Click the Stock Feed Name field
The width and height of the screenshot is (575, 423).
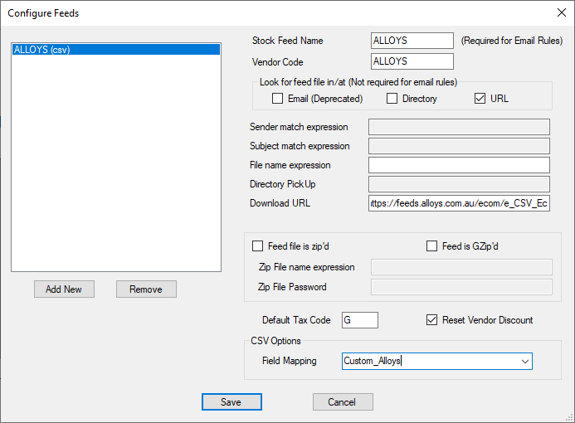coord(412,41)
